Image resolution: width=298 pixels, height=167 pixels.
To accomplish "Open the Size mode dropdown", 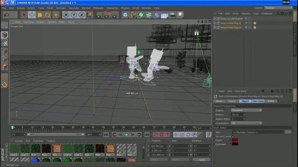I will pos(180,160).
